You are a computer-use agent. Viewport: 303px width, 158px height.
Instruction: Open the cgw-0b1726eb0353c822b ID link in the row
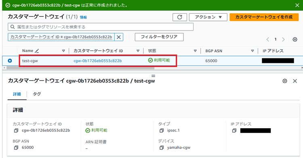point(98,61)
